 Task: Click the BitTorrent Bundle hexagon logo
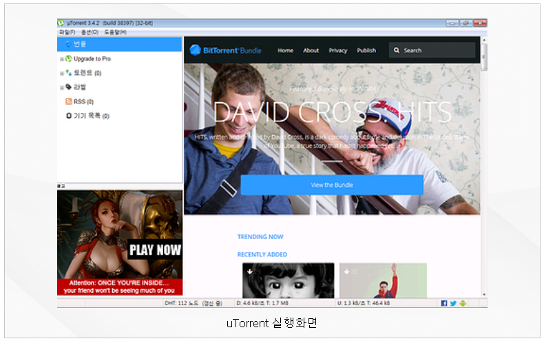(x=196, y=50)
